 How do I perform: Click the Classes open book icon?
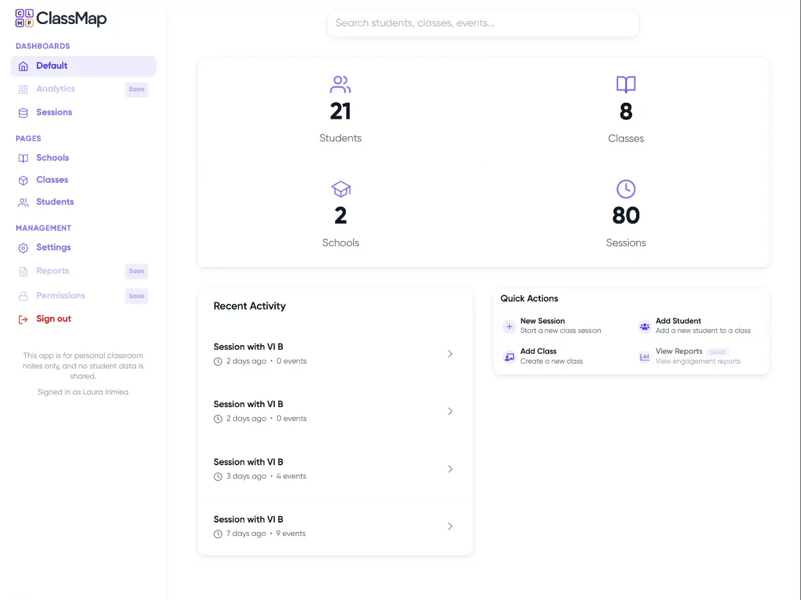click(x=625, y=85)
